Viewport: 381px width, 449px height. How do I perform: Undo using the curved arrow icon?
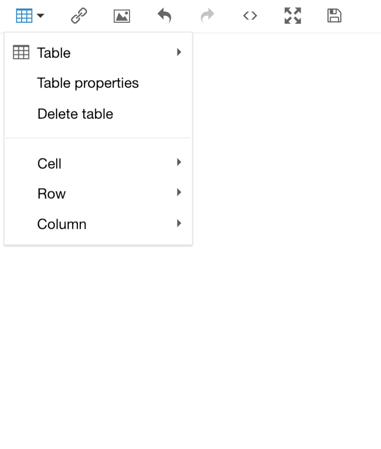164,15
